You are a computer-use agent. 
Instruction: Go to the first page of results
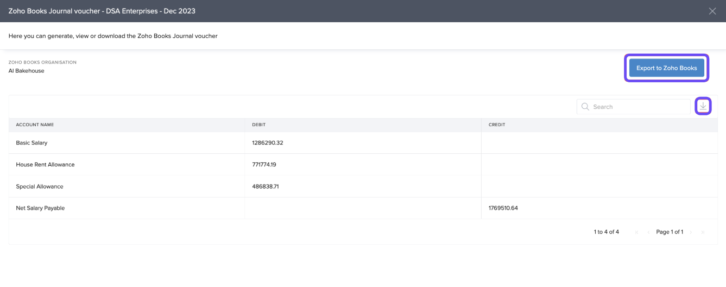[637, 232]
